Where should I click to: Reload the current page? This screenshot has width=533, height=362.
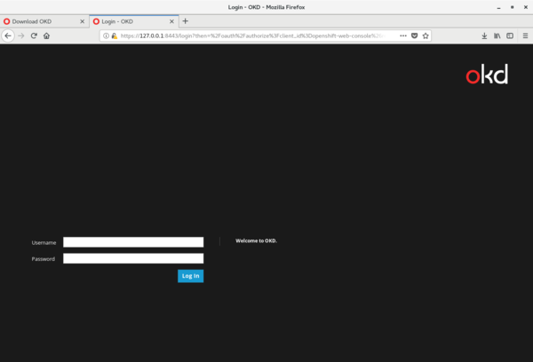click(34, 35)
